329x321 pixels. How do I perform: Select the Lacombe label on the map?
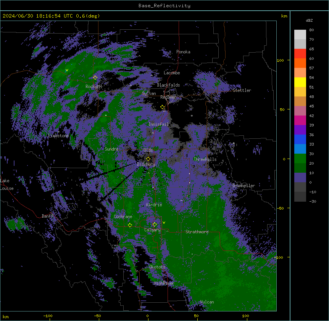(x=172, y=73)
